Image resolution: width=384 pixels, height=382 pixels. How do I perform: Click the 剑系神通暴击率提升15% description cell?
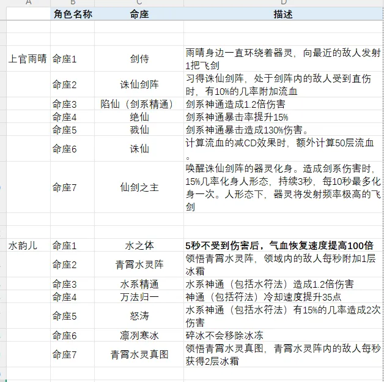click(x=283, y=116)
